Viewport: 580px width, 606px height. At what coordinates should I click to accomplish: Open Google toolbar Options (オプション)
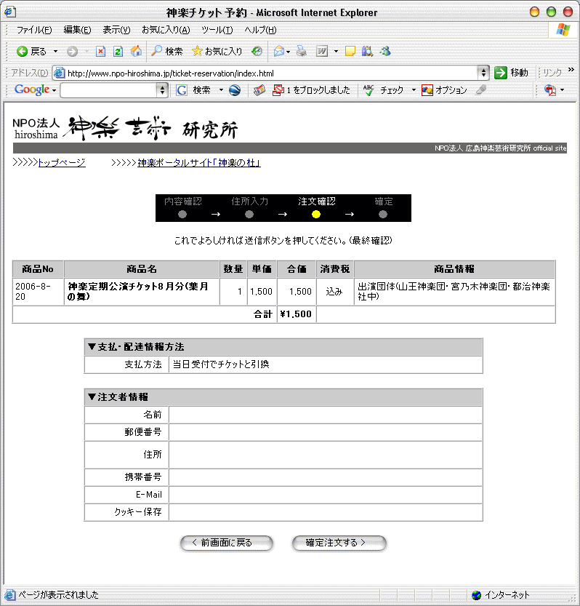pos(444,90)
